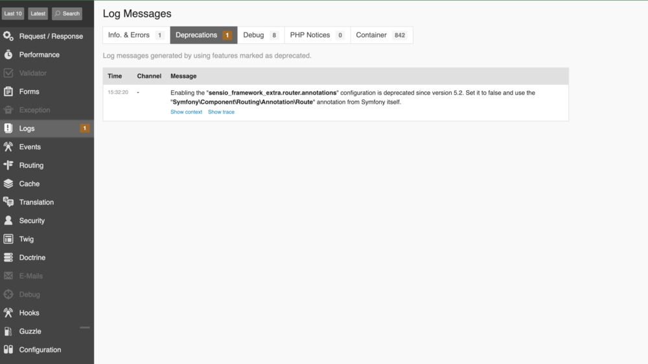The width and height of the screenshot is (648, 364).
Task: Switch to Info. & Errors tab
Action: tap(136, 35)
